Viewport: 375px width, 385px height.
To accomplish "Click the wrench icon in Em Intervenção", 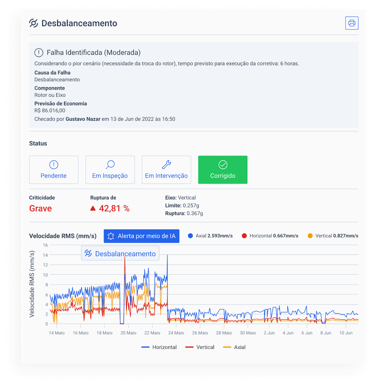I will tap(166, 165).
